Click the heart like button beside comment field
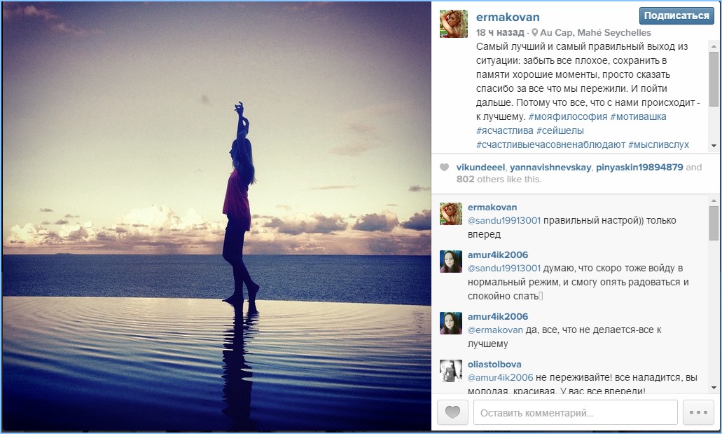Image resolution: width=722 pixels, height=434 pixels. 452,412
